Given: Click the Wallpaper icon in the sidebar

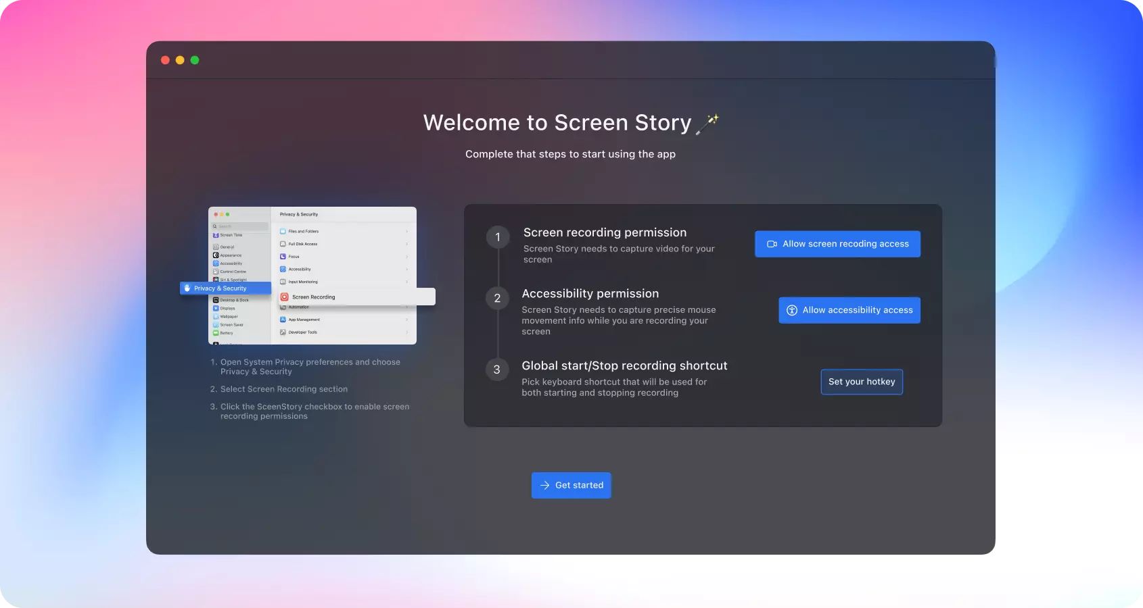Looking at the screenshot, I should (216, 316).
